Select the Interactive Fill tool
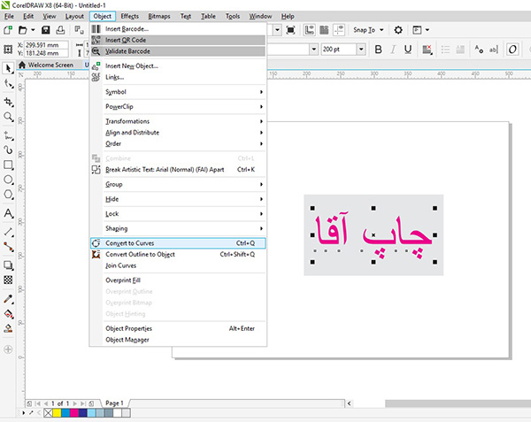This screenshot has height=422, width=531. coord(8,314)
